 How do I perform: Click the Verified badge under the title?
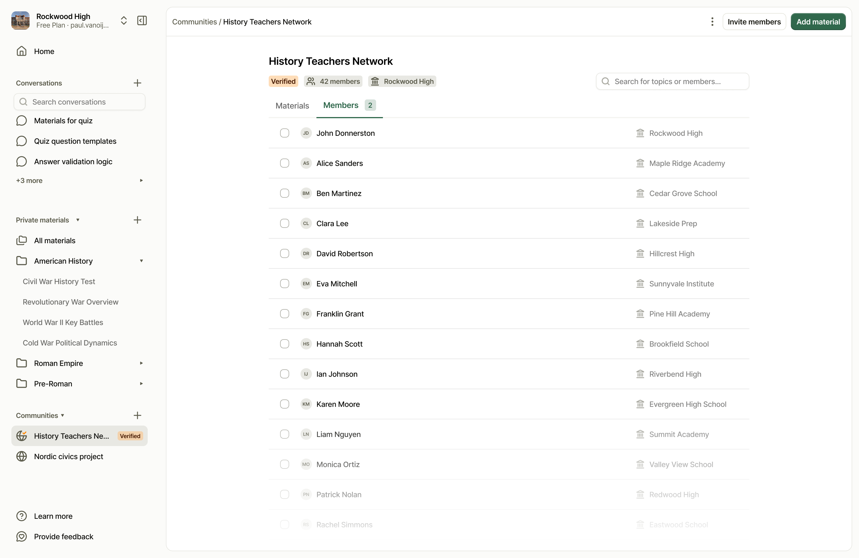(x=283, y=82)
